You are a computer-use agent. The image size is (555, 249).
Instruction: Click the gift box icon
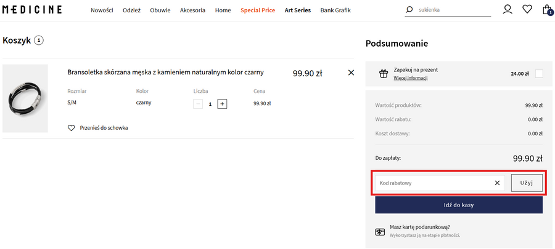[383, 74]
